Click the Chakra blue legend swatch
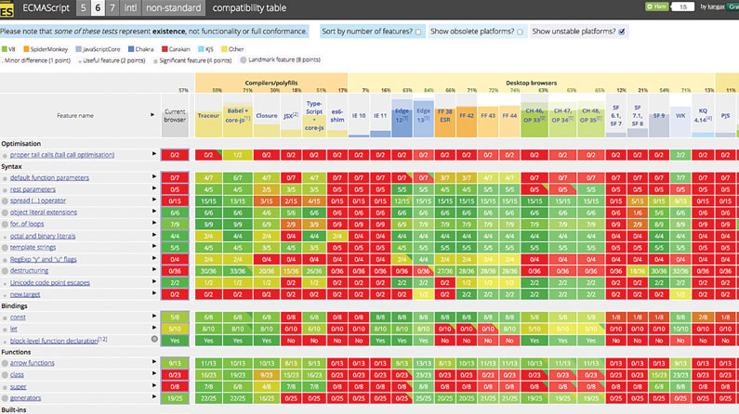Viewport: 739px width, 414px height. click(x=131, y=49)
